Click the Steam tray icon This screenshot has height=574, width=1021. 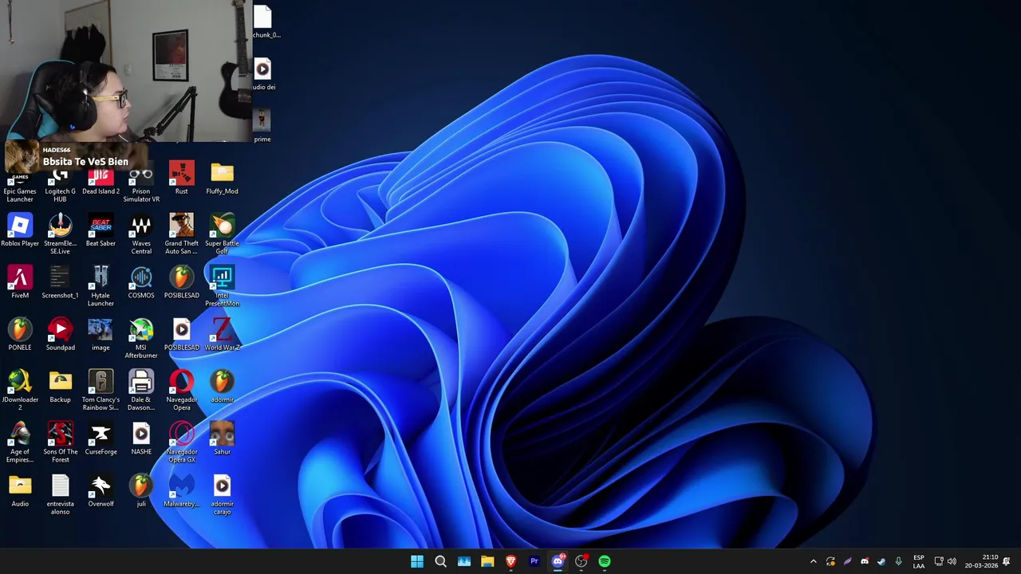click(x=881, y=561)
